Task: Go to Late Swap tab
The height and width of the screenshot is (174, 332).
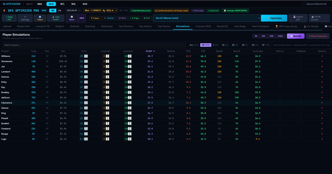Action: (x=240, y=26)
